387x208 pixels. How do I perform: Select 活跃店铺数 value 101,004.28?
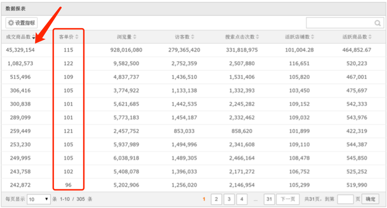(299, 50)
